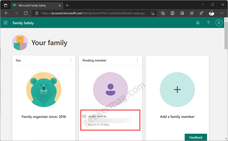Image resolution: width=228 pixels, height=141 pixels.
Task: Click the page scroll down arrow
Action: (x=226, y=139)
